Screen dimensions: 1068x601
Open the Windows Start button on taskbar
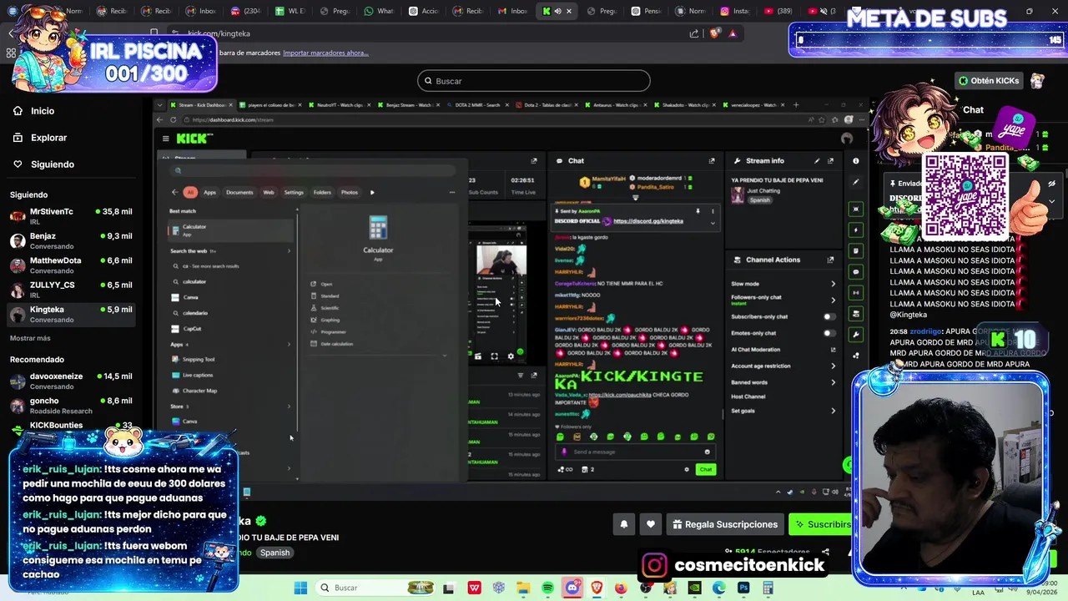300,588
